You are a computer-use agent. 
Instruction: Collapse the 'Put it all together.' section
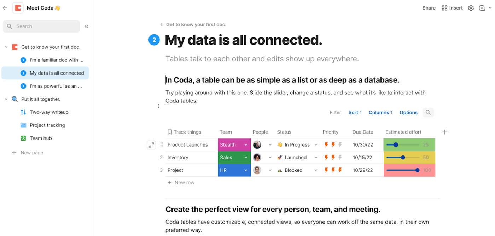click(6, 99)
